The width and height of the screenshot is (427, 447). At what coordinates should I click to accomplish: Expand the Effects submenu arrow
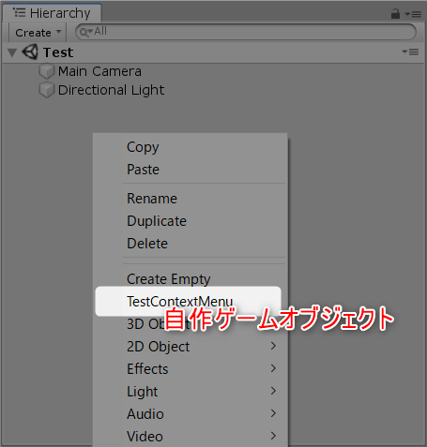point(273,368)
